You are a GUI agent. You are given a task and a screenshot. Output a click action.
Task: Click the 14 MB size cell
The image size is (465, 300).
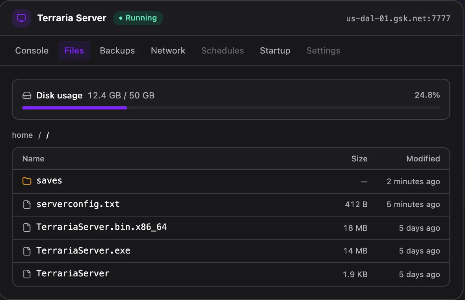coord(355,251)
